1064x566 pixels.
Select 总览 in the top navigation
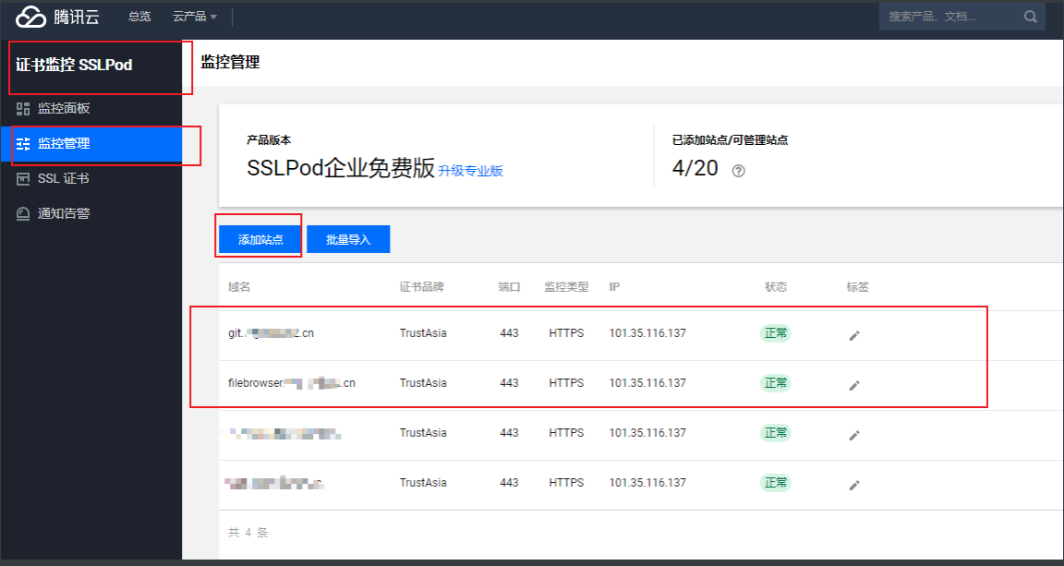139,16
